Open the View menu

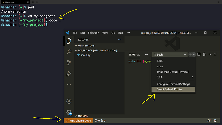[x=105, y=33]
